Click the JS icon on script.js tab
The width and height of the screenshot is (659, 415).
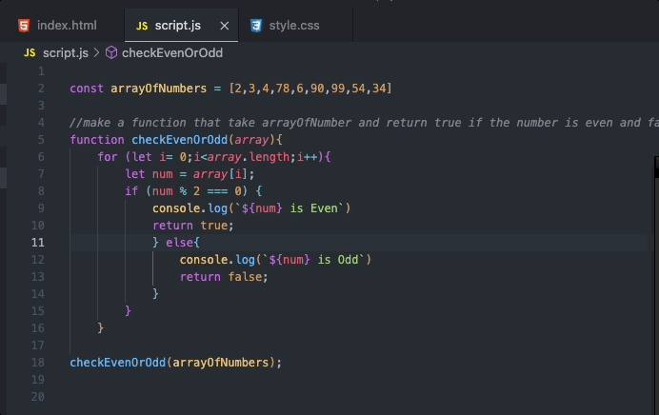142,26
